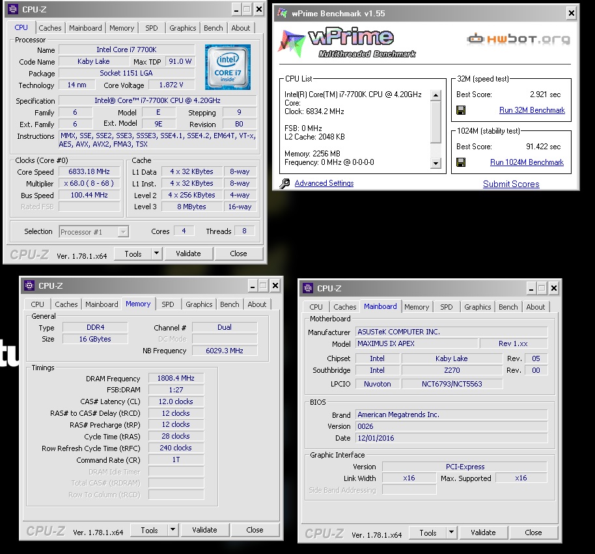Click Validate in the Memory CPU-Z window
Screen dimensions: 595x554
coord(204,530)
